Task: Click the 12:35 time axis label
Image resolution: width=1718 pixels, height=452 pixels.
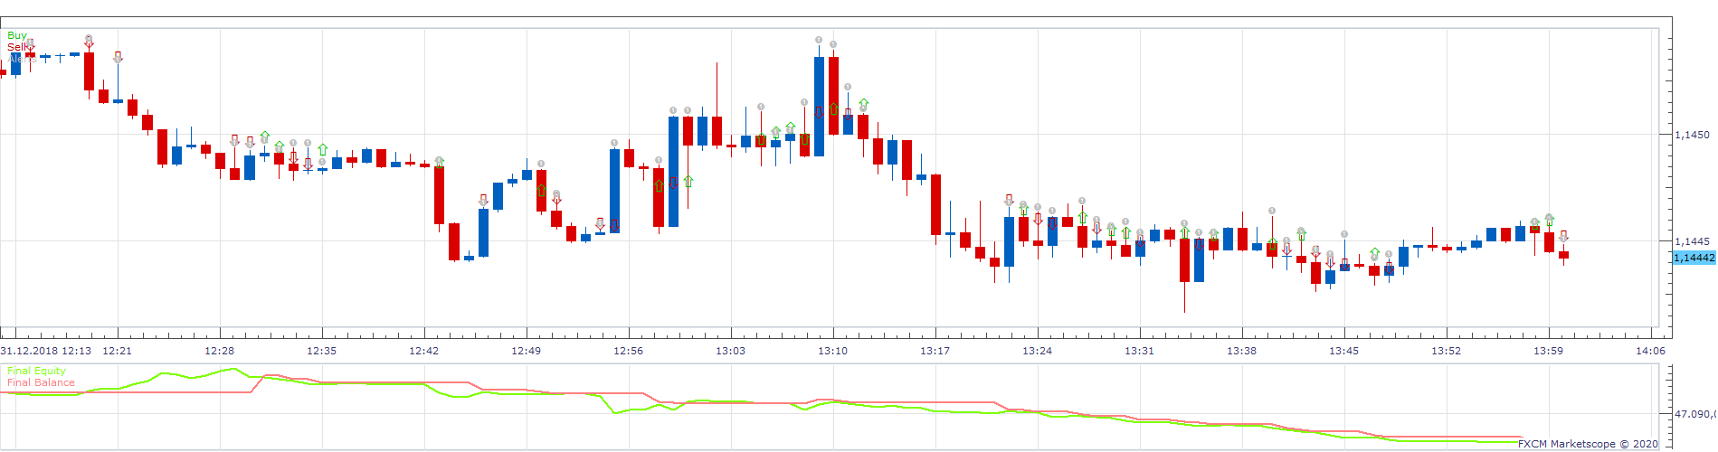Action: 321,351
